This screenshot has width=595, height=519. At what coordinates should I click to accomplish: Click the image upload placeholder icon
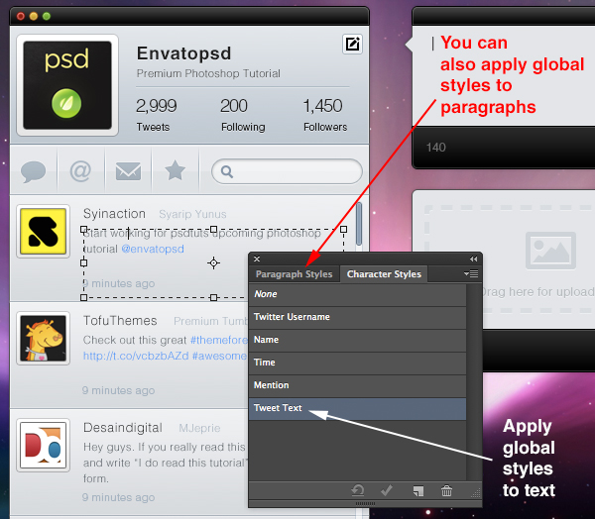pyautogui.click(x=550, y=251)
